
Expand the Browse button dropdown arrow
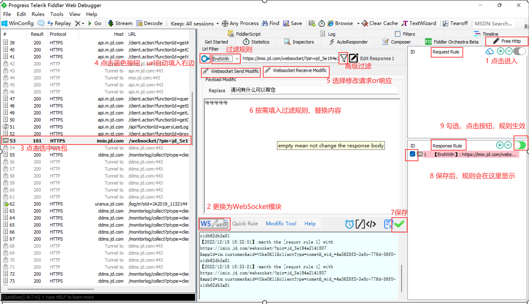coord(358,23)
